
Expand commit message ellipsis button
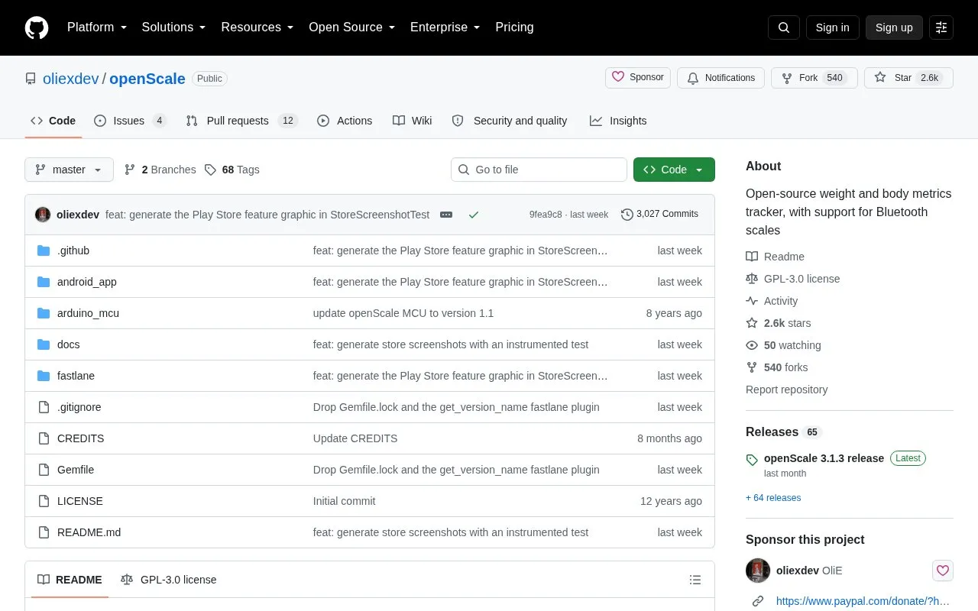click(446, 215)
